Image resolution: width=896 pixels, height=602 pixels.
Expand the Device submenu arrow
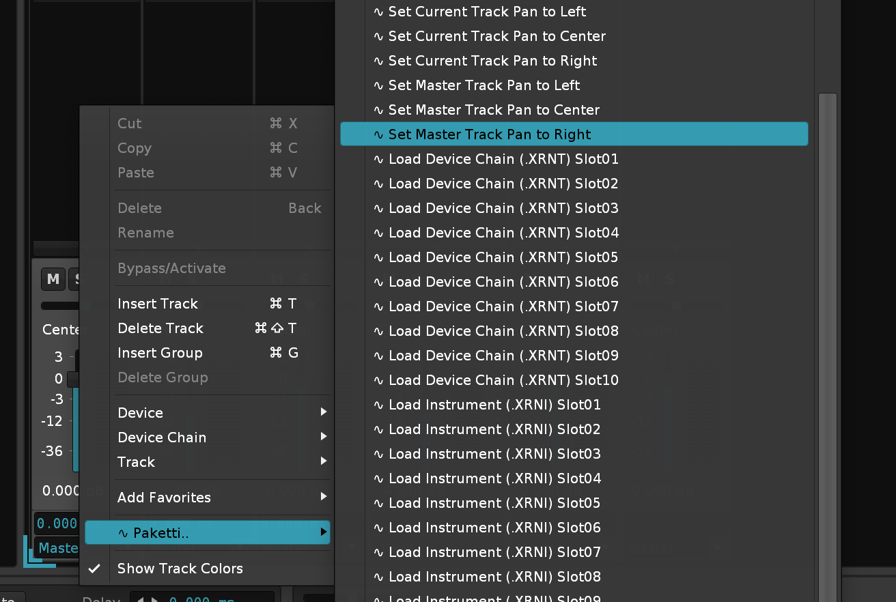click(x=323, y=413)
